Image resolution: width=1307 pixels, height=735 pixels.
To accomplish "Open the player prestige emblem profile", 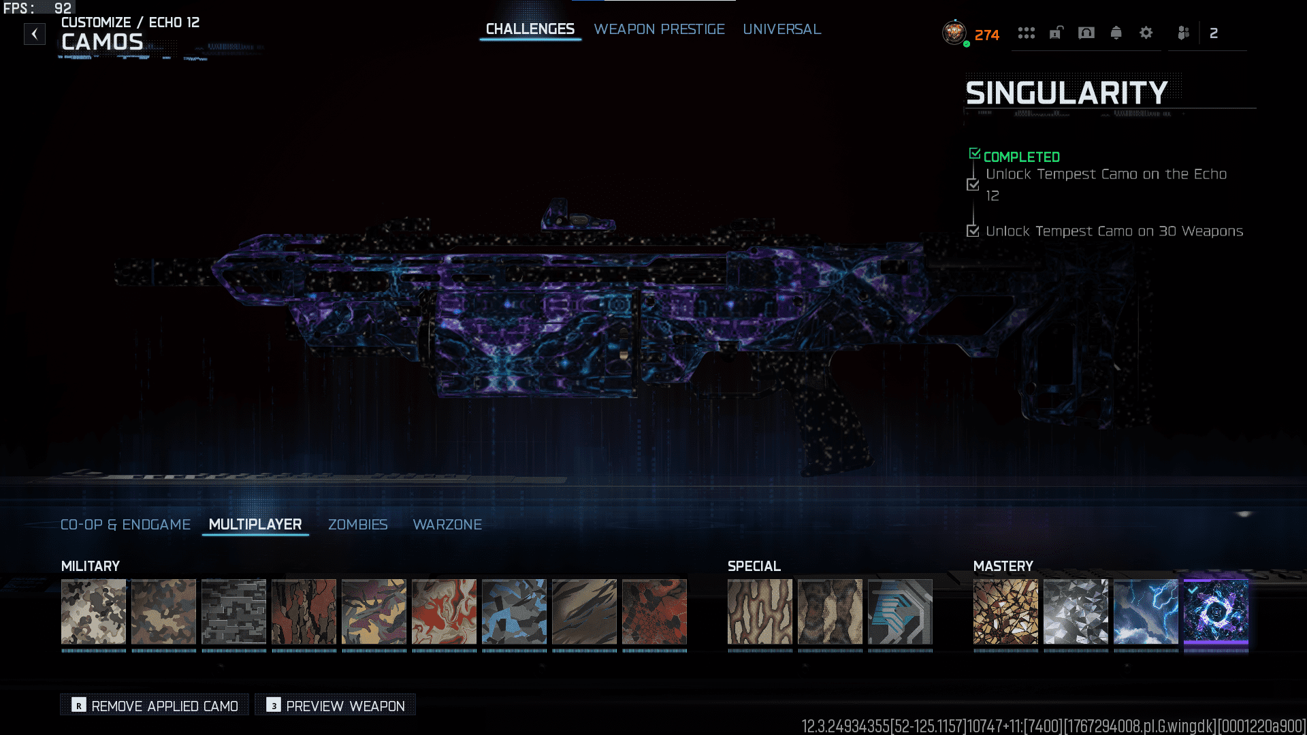I will [954, 32].
